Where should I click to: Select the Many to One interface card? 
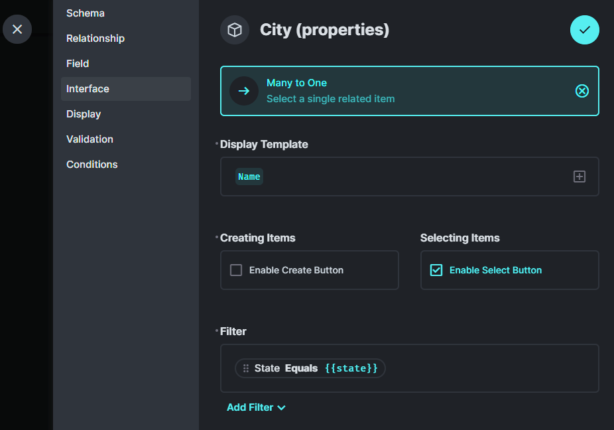[409, 91]
